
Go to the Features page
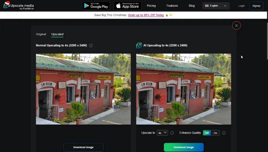(x=172, y=6)
